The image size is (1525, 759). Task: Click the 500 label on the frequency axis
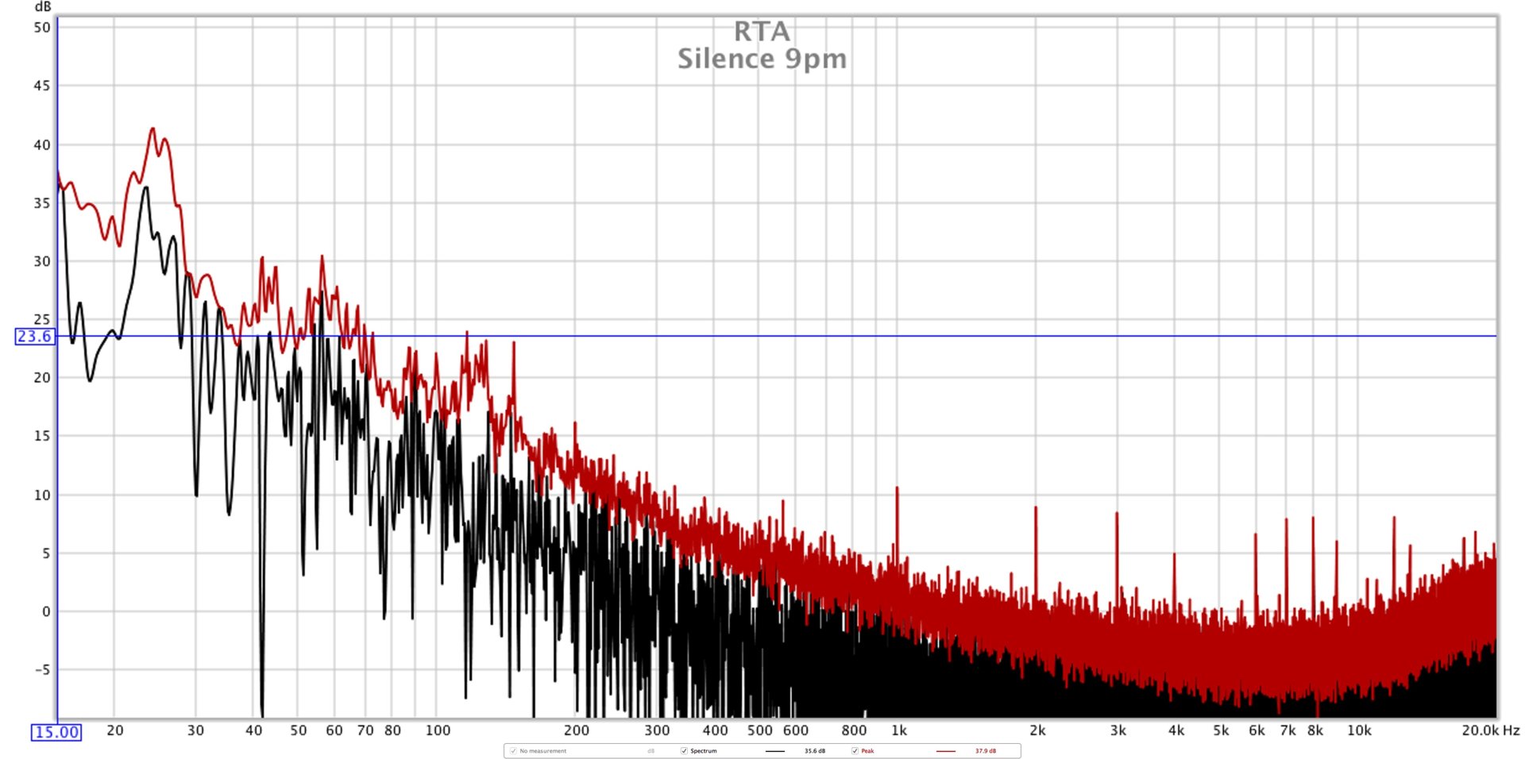click(760, 730)
